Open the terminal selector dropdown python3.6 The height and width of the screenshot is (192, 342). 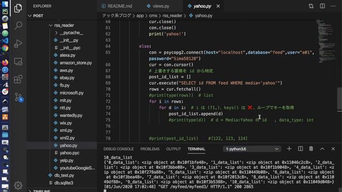click(x=252, y=149)
